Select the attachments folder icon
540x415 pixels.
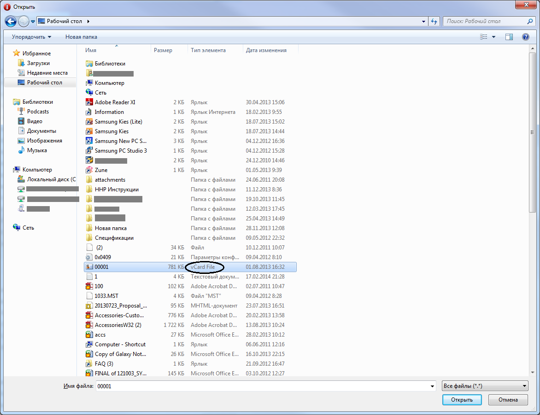click(89, 179)
